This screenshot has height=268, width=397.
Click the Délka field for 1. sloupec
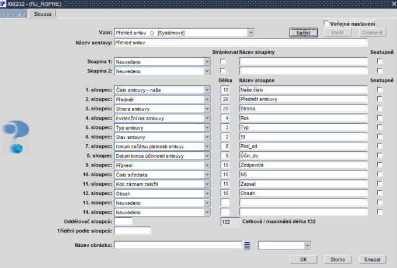tap(225, 90)
